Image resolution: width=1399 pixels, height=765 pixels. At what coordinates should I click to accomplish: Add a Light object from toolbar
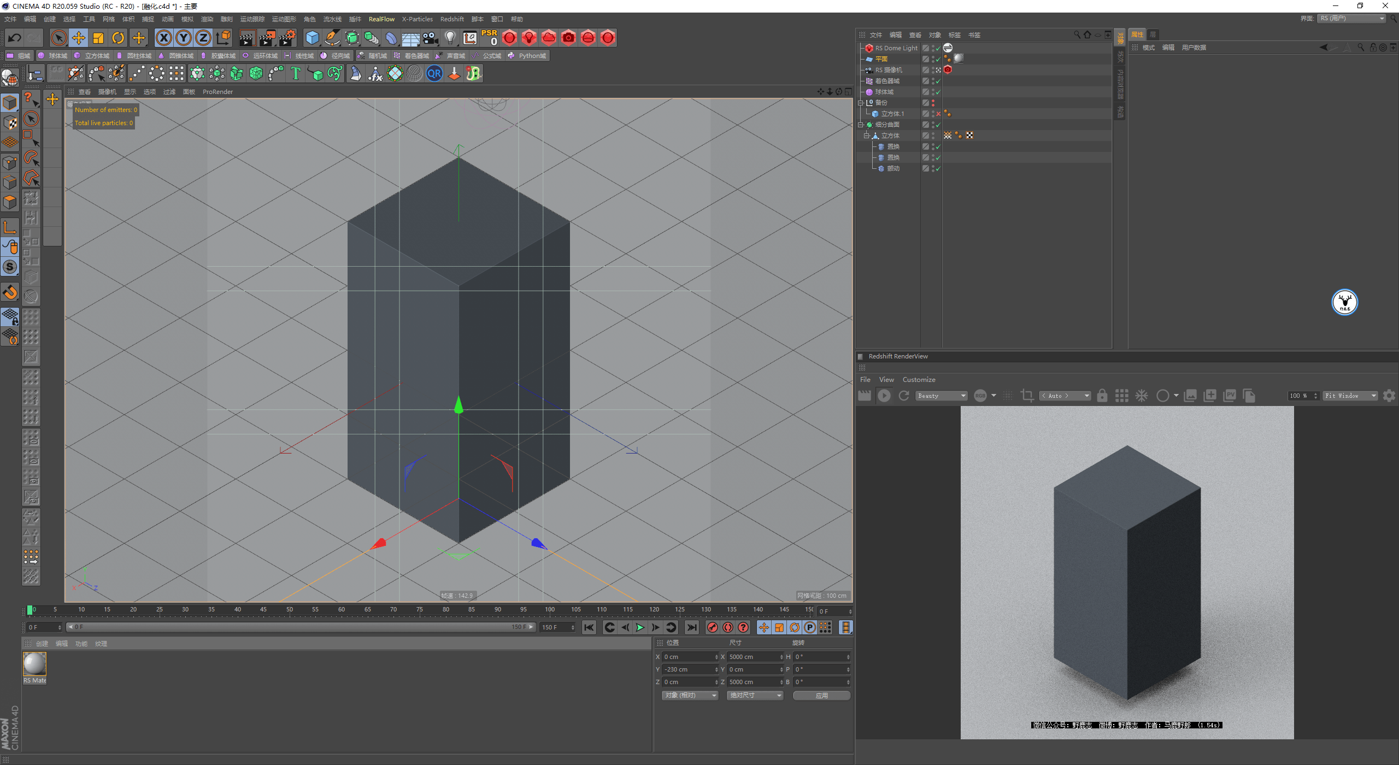click(450, 38)
